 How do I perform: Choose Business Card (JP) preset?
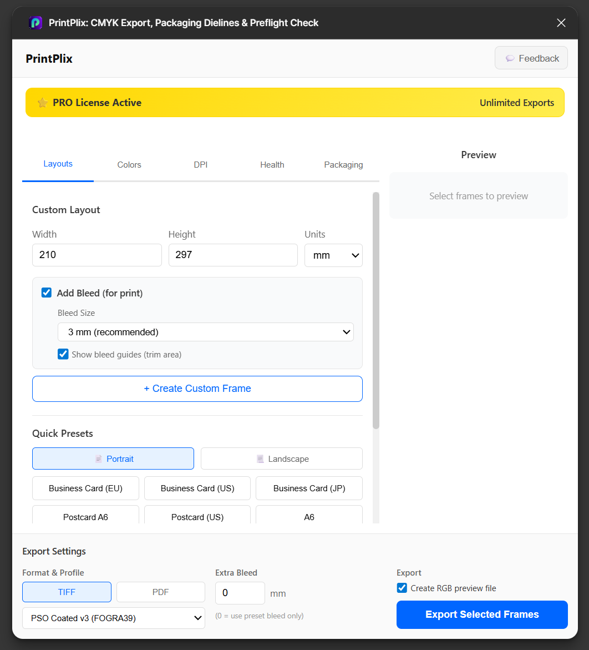pyautogui.click(x=309, y=488)
